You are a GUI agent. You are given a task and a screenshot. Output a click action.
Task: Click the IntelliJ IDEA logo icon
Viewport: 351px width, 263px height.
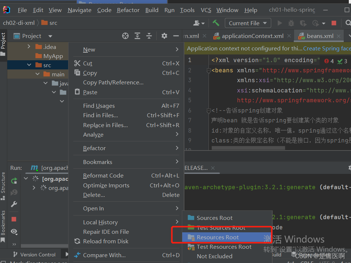click(7, 10)
